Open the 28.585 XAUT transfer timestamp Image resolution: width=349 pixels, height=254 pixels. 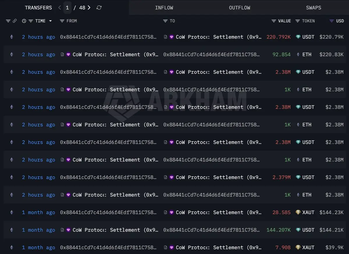(x=38, y=212)
